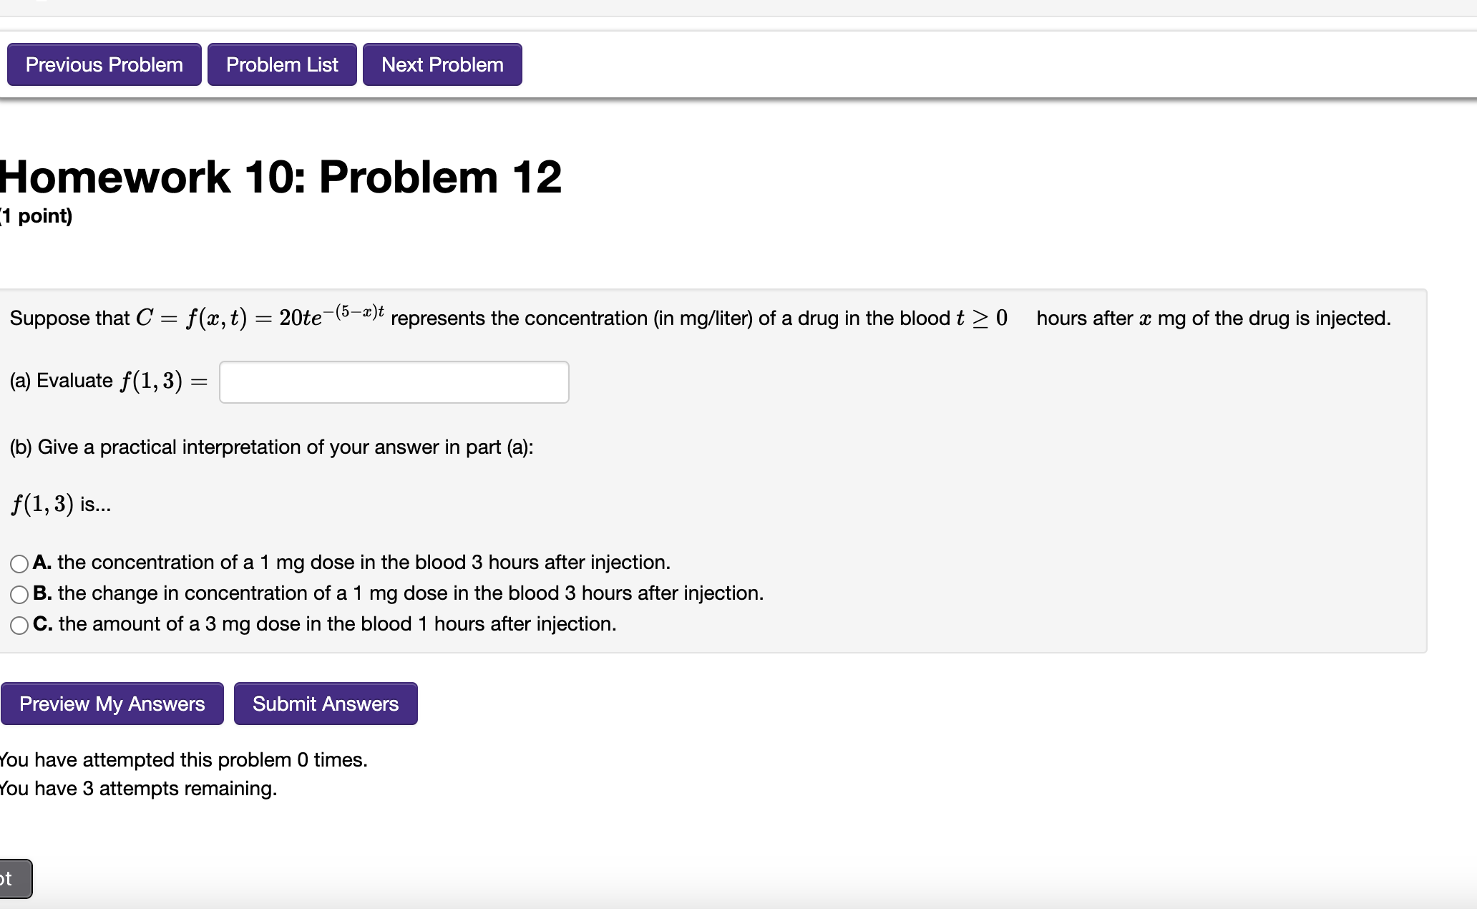Choose the 'concentration of a 1 mg dose' option

tap(351, 563)
